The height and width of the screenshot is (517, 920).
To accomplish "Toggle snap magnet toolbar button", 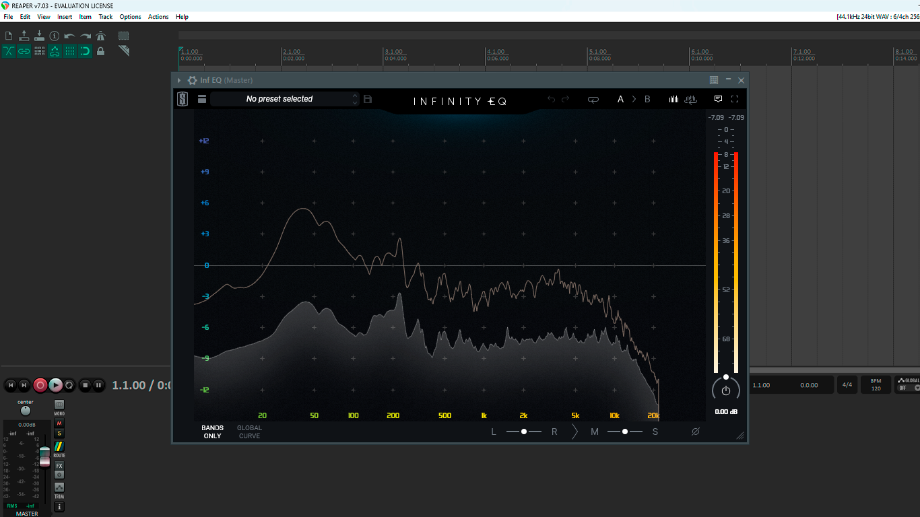I will pyautogui.click(x=86, y=51).
